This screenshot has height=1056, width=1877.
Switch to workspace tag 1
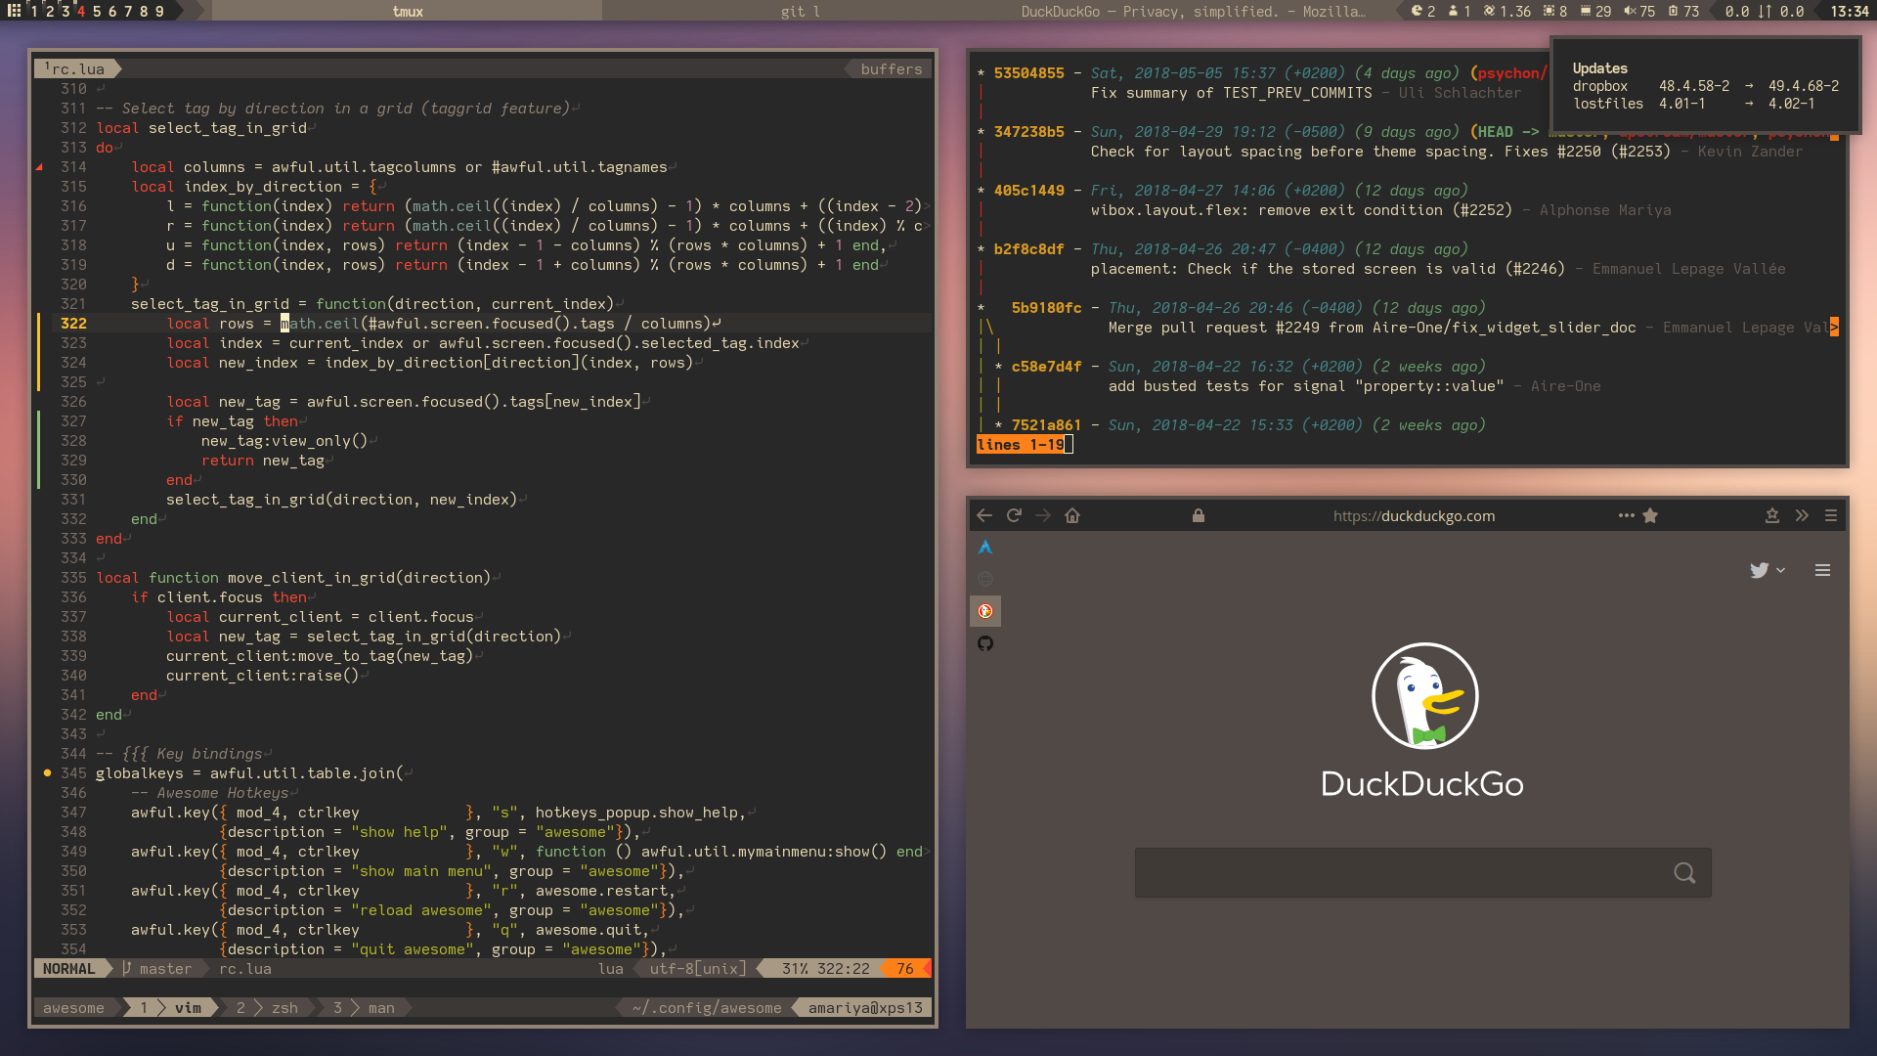pos(34,12)
